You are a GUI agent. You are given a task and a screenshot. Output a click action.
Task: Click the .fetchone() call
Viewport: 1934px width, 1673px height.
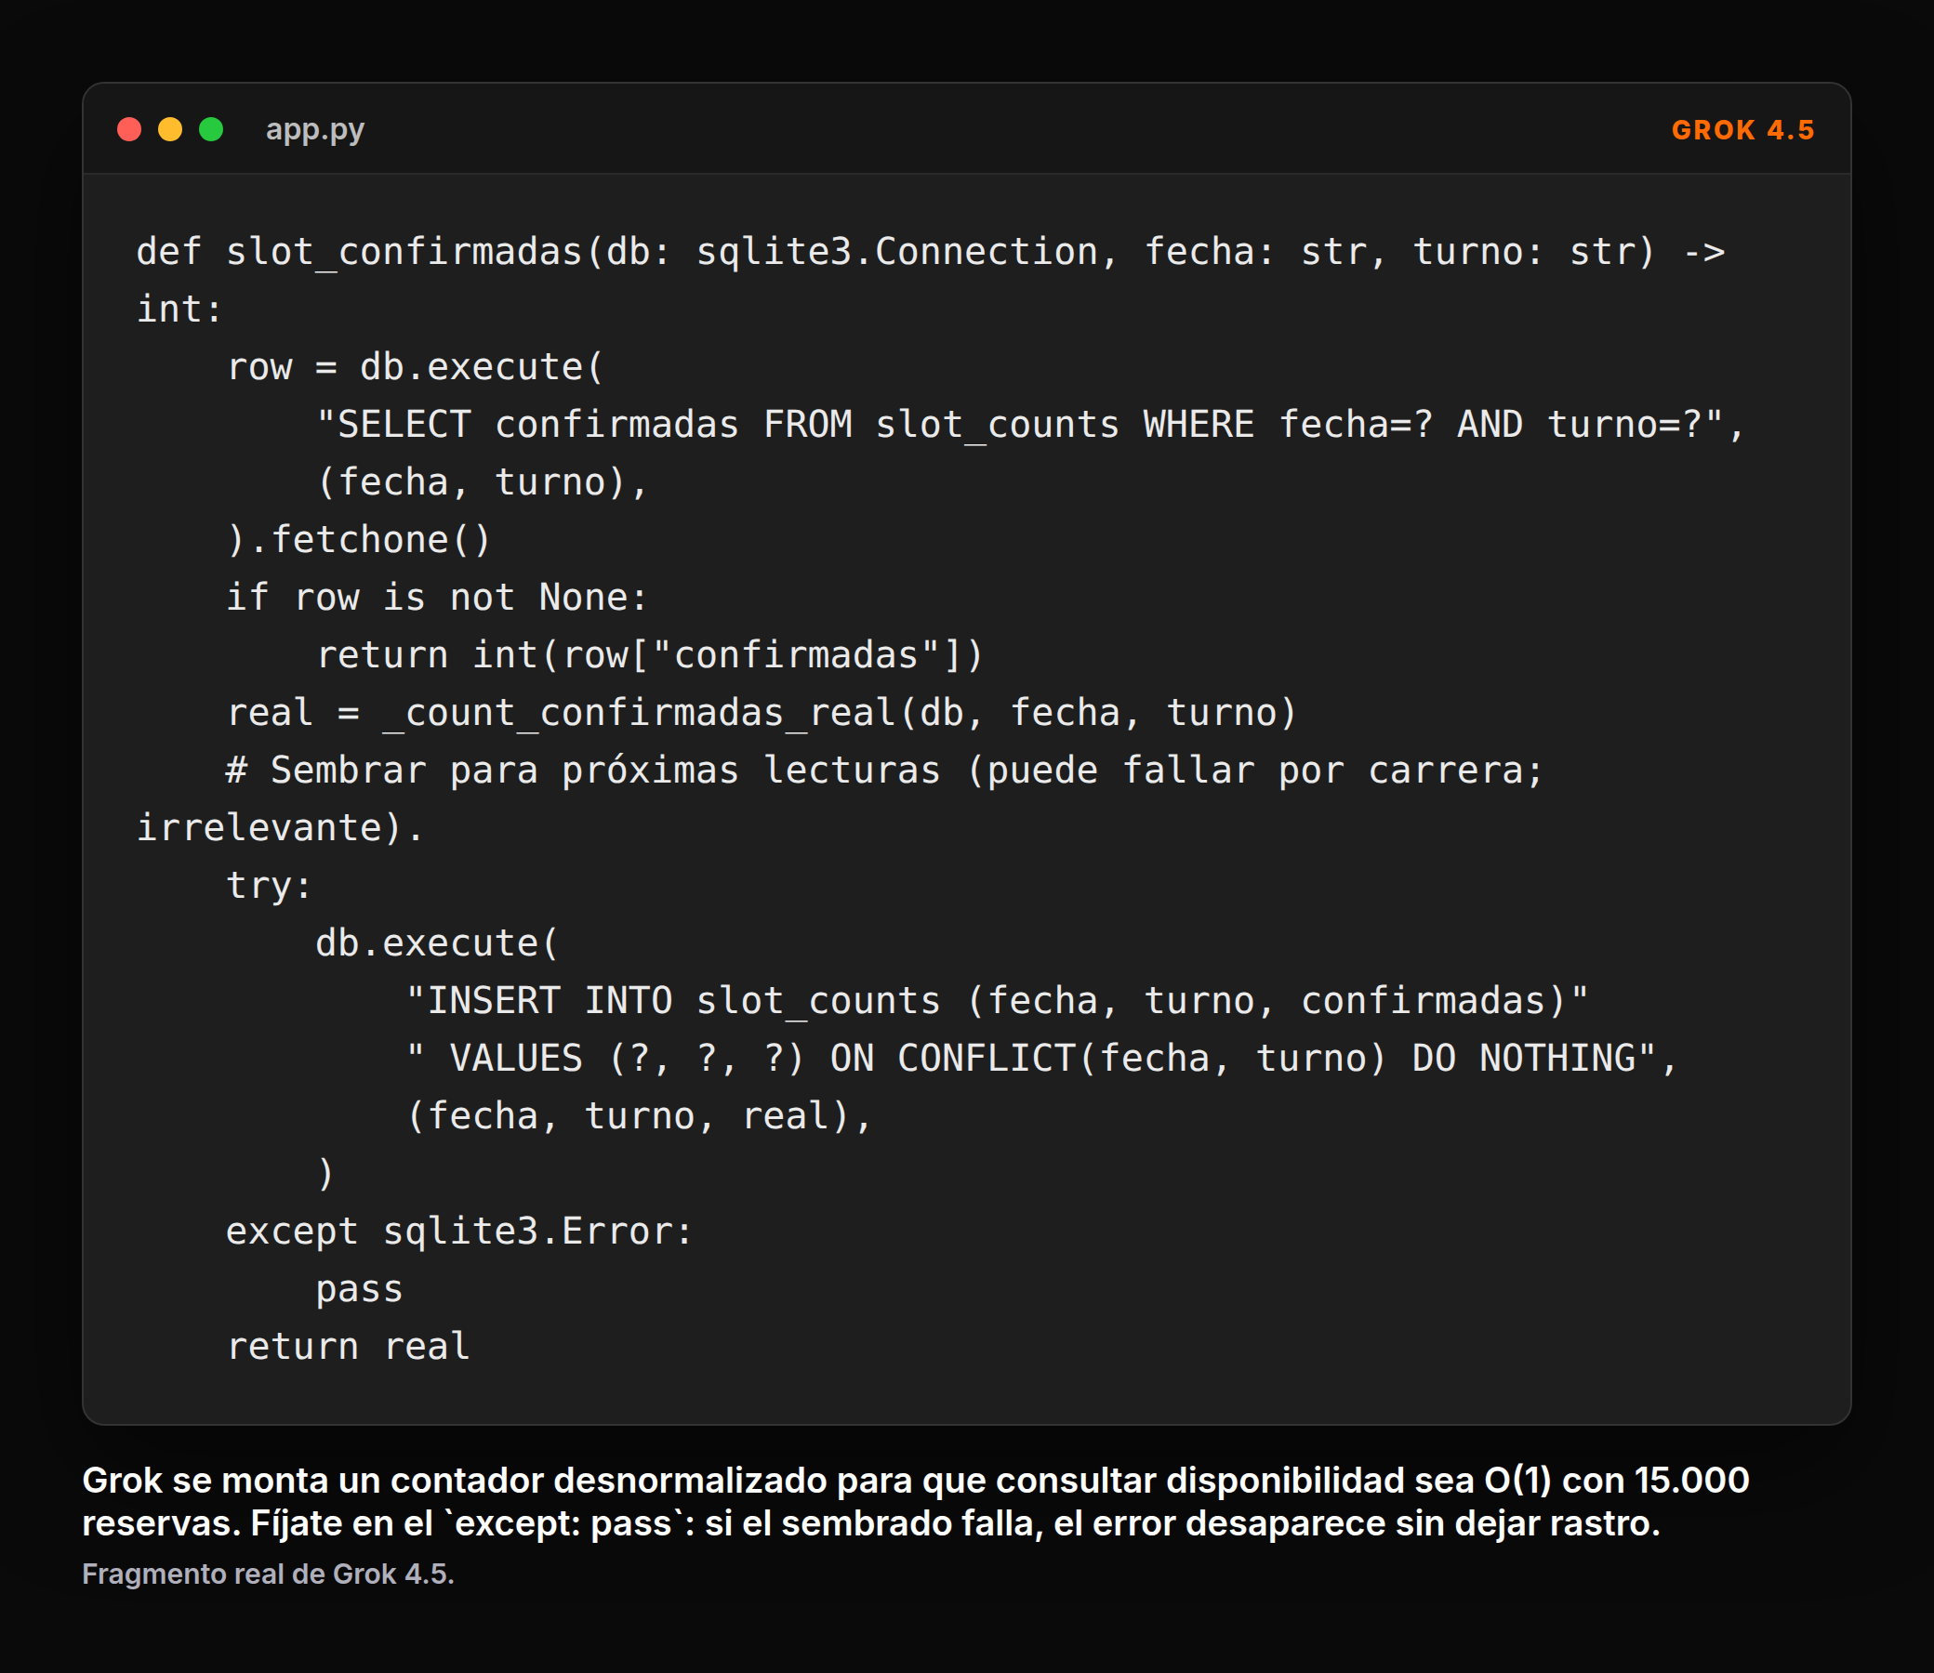[359, 540]
